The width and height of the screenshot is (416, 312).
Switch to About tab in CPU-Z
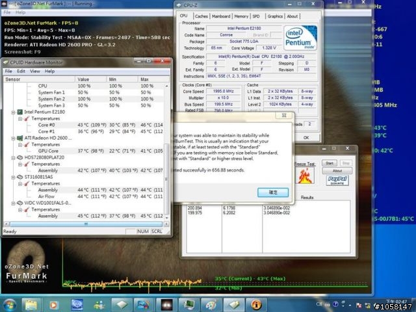(292, 16)
